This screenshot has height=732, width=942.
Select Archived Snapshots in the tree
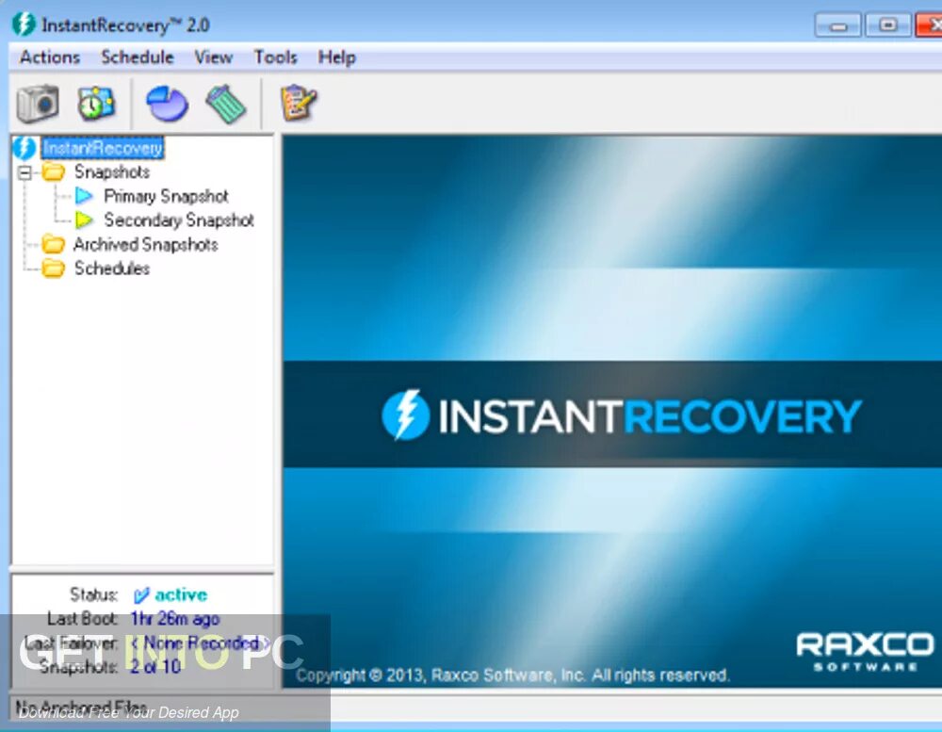click(x=145, y=244)
